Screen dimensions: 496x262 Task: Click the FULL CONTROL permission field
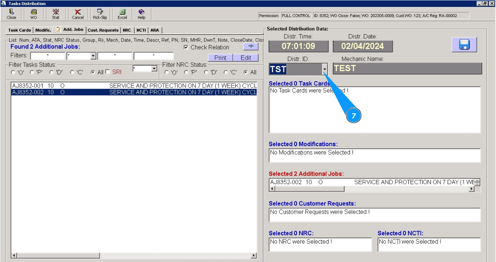[296, 15]
